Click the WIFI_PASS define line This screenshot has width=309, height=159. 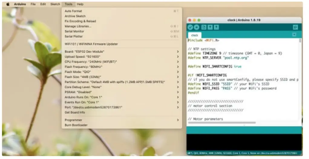pos(232,88)
